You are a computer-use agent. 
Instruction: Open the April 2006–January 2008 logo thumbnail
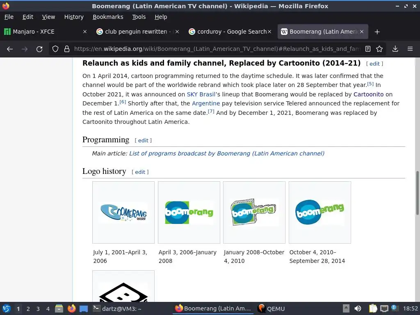click(x=189, y=212)
